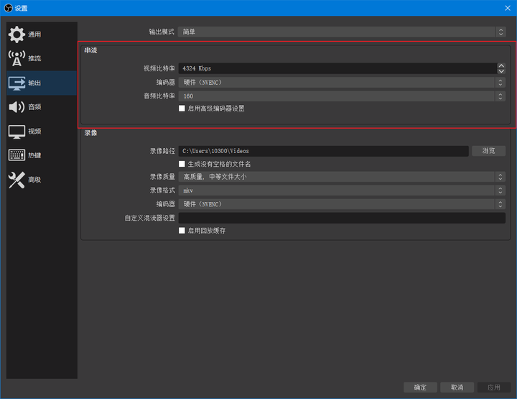Switch to the 通用 tab label
The height and width of the screenshot is (399, 517).
[x=34, y=35]
